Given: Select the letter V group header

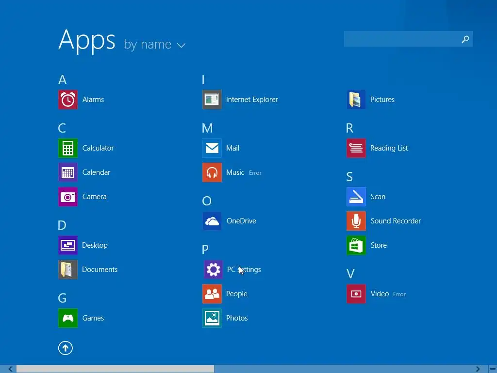Looking at the screenshot, I should [x=350, y=274].
